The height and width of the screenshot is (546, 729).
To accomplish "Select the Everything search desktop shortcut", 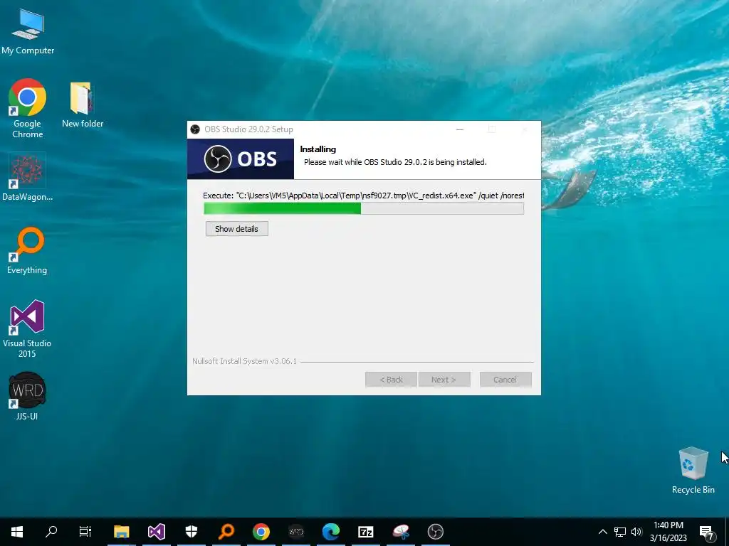I will (27, 251).
